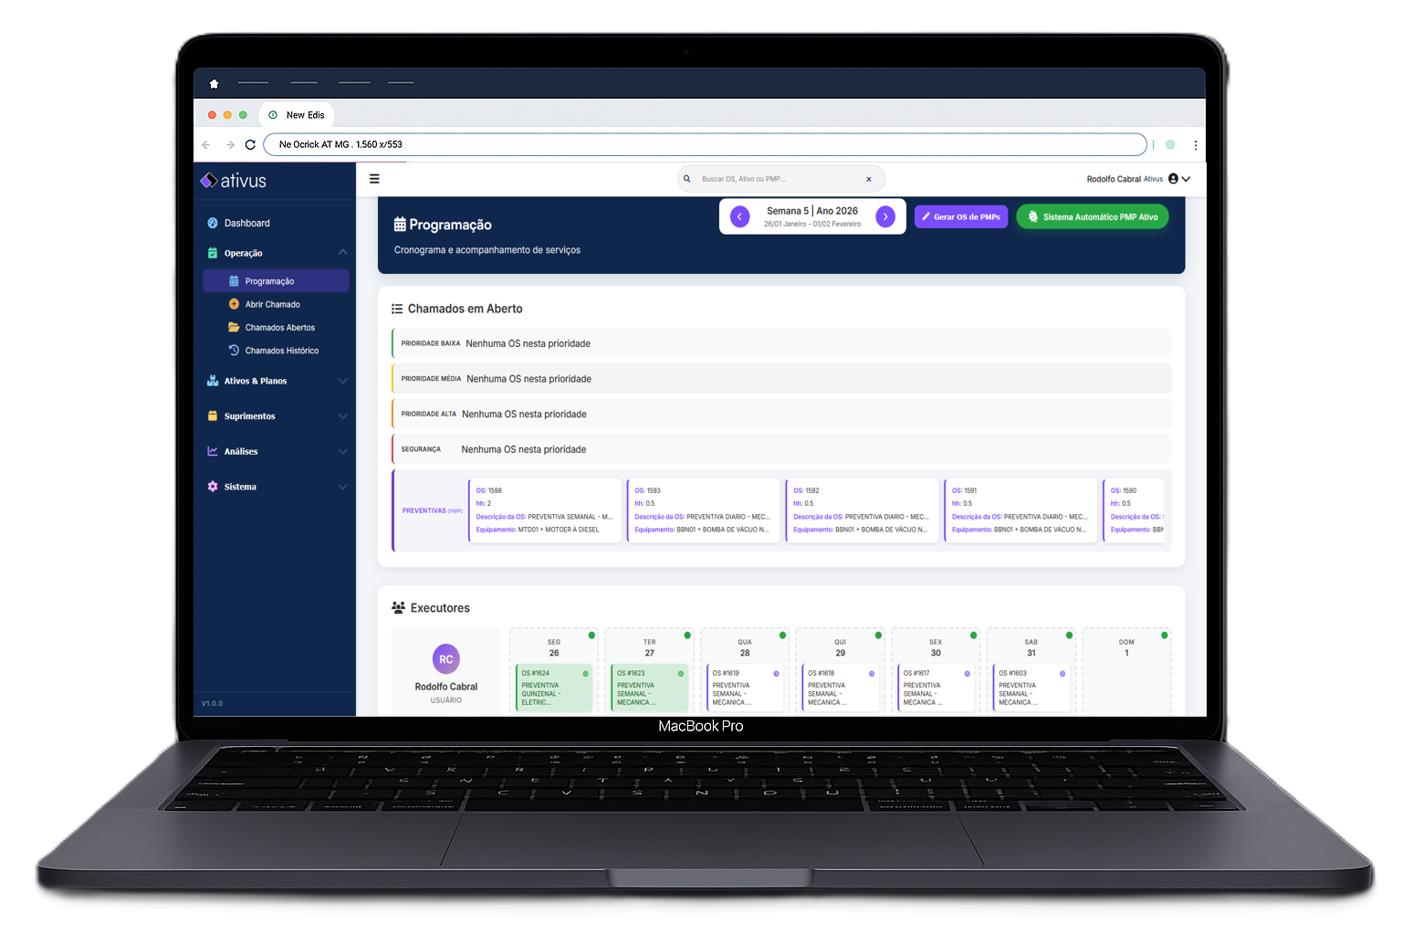Click the home icon in top bar
Image resolution: width=1402 pixels, height=935 pixels.
[x=214, y=84]
